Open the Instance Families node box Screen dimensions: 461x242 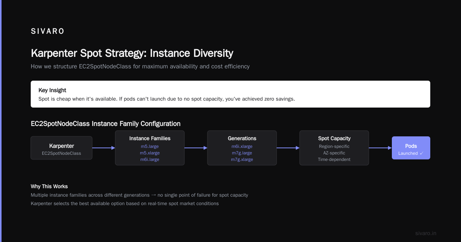point(150,148)
